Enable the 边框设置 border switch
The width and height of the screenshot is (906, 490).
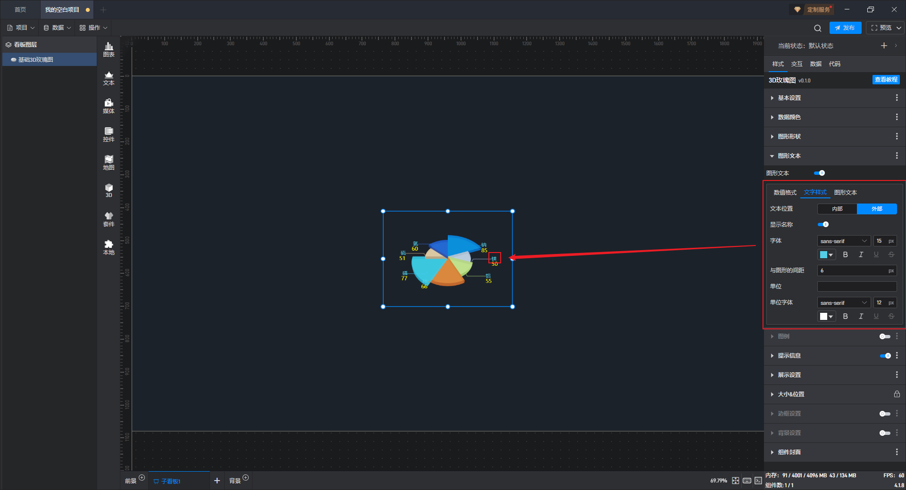(885, 414)
